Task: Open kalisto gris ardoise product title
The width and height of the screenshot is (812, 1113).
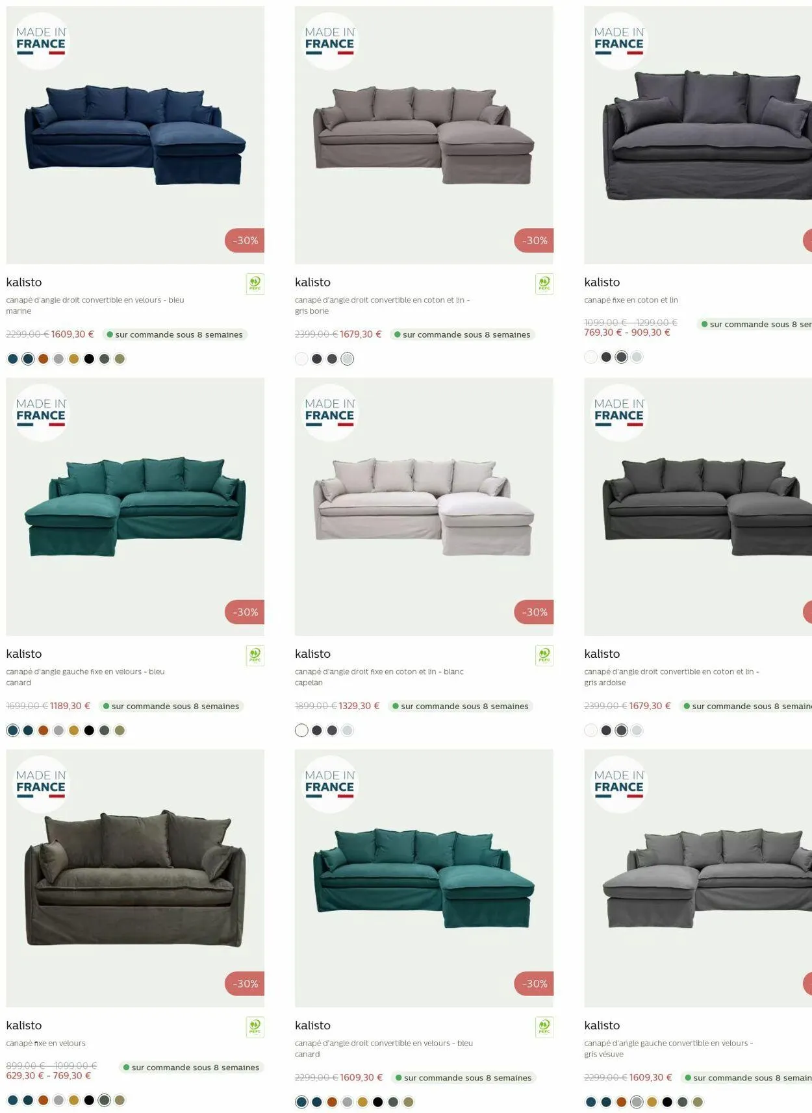Action: [x=602, y=654]
